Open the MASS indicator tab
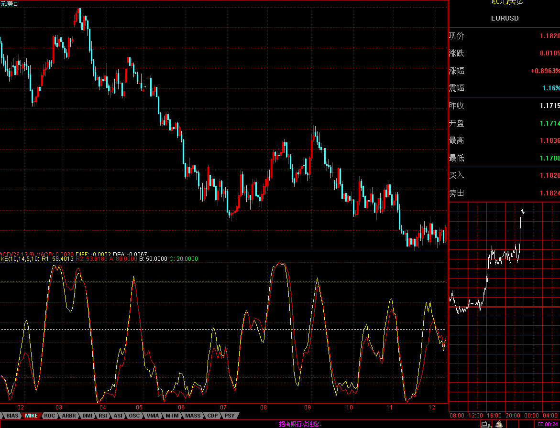The width and height of the screenshot is (560, 428). 193,416
